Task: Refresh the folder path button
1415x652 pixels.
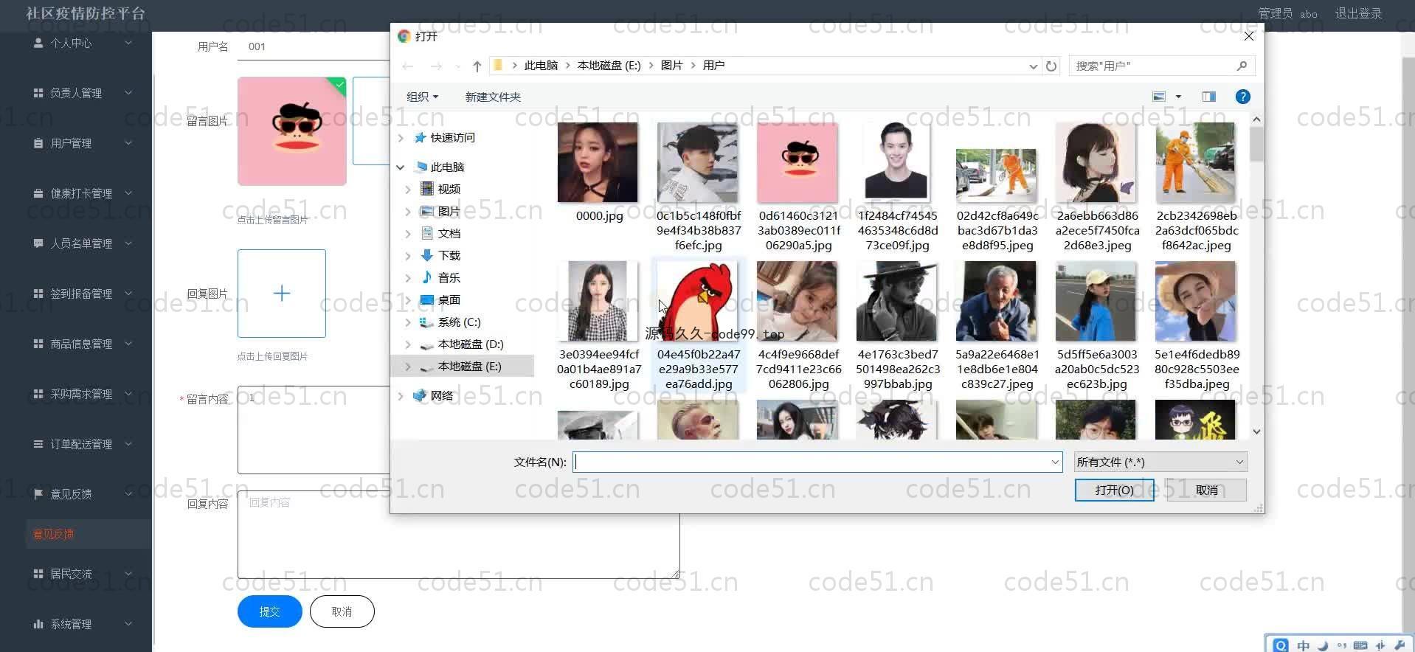Action: [x=1051, y=66]
